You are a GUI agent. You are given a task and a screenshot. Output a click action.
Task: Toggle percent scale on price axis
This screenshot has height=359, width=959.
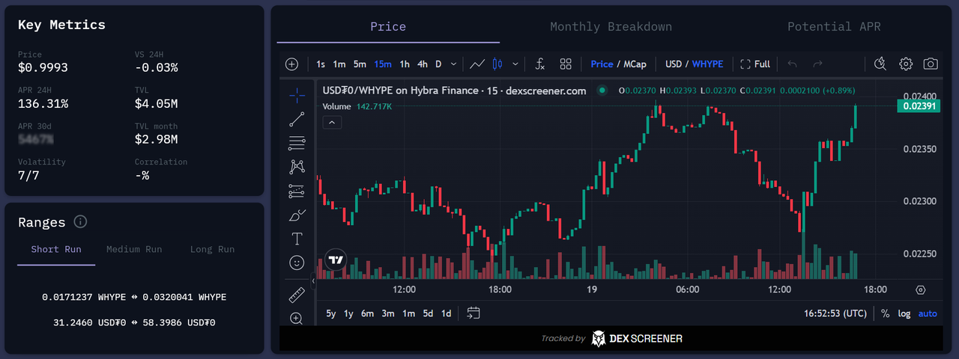(x=886, y=313)
